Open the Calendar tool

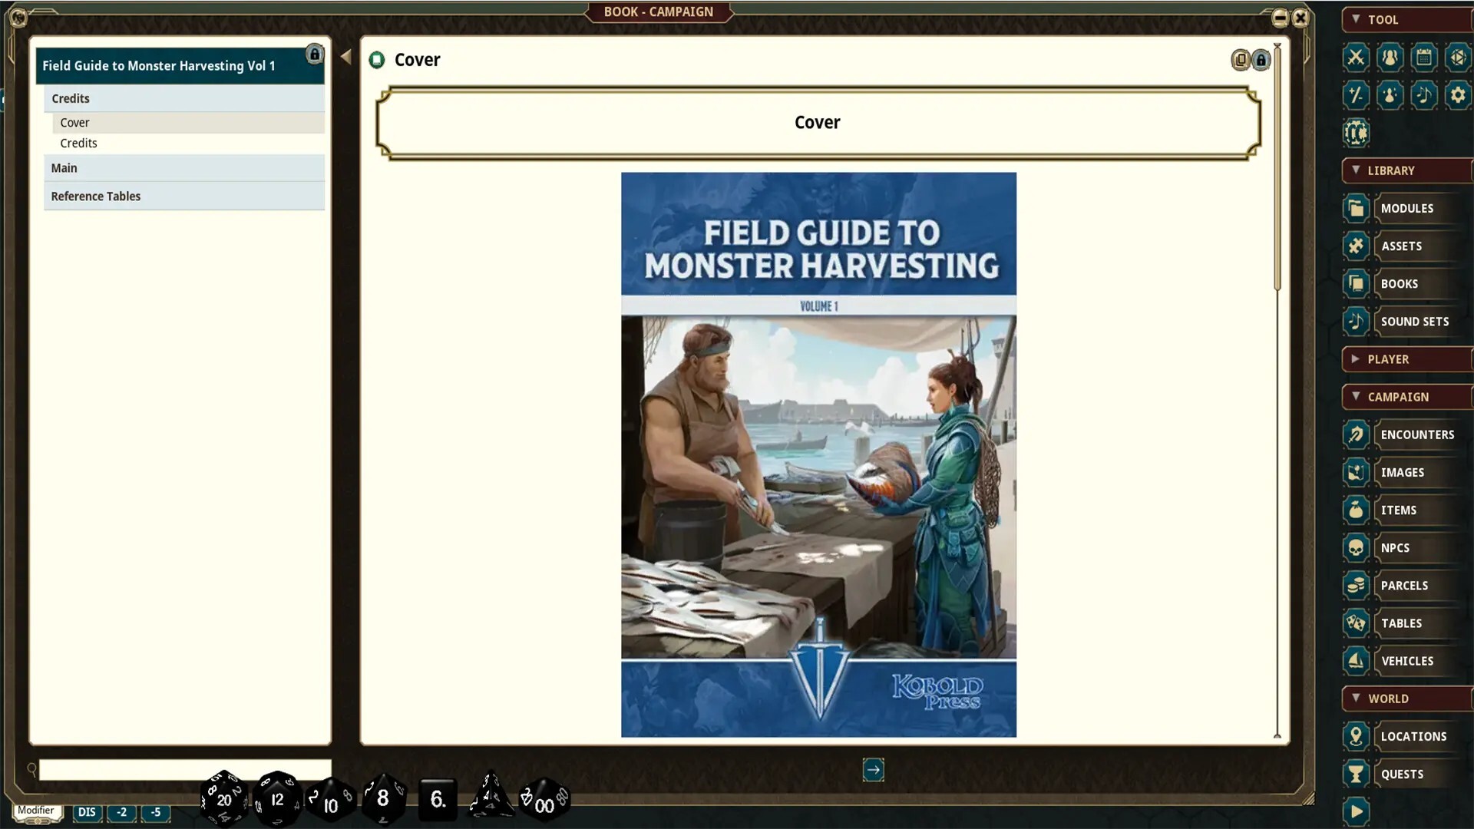[x=1425, y=58]
